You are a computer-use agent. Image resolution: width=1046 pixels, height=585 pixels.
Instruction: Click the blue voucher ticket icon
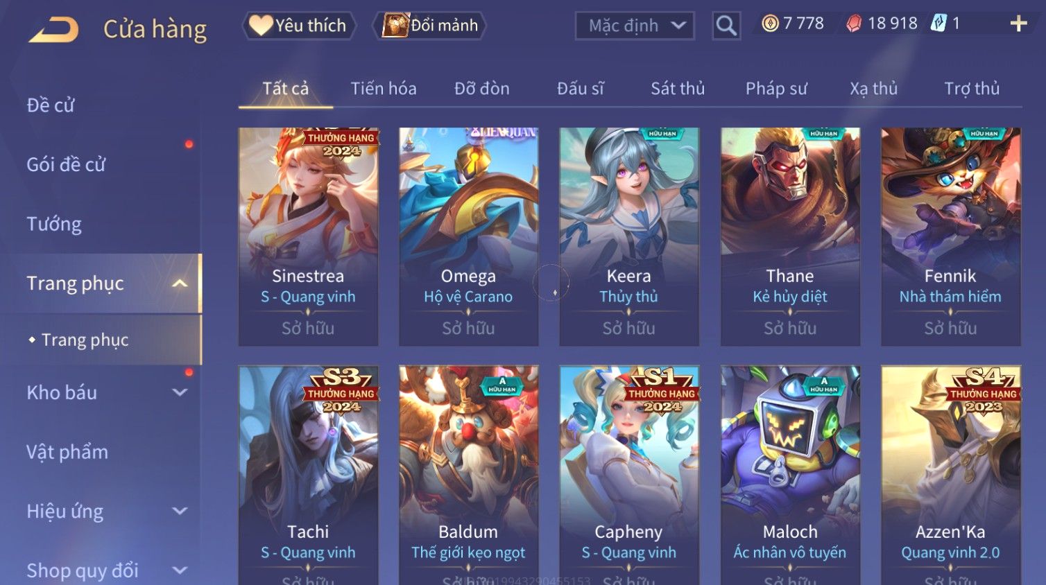click(x=938, y=23)
